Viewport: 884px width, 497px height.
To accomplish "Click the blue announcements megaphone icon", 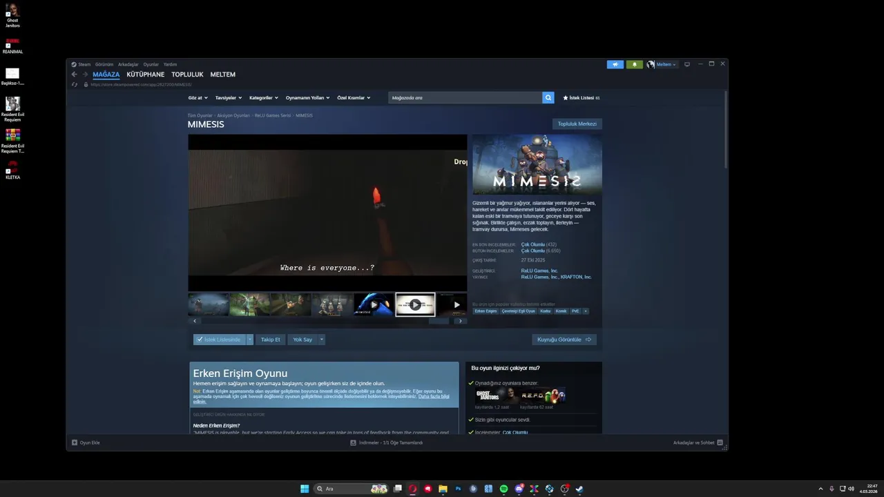I will [615, 64].
